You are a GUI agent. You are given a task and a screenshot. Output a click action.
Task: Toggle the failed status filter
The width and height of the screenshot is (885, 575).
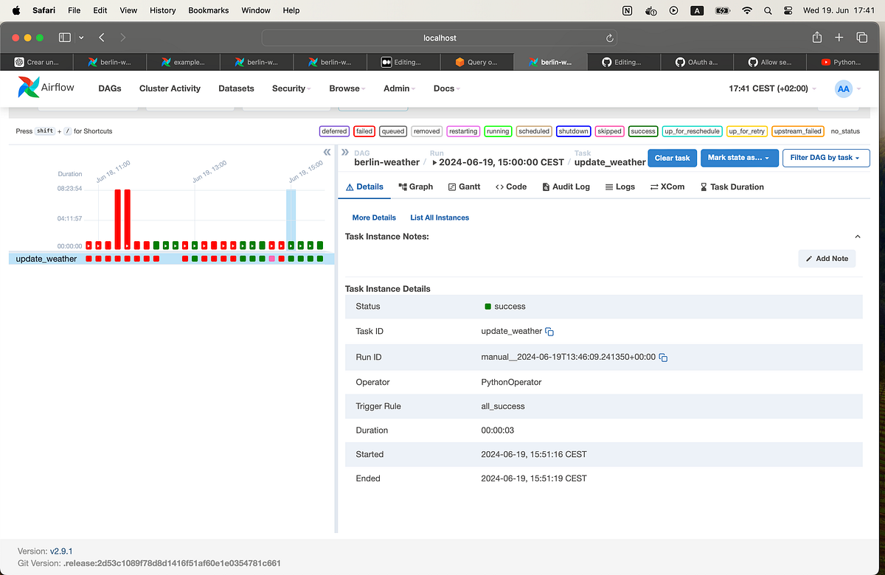364,130
